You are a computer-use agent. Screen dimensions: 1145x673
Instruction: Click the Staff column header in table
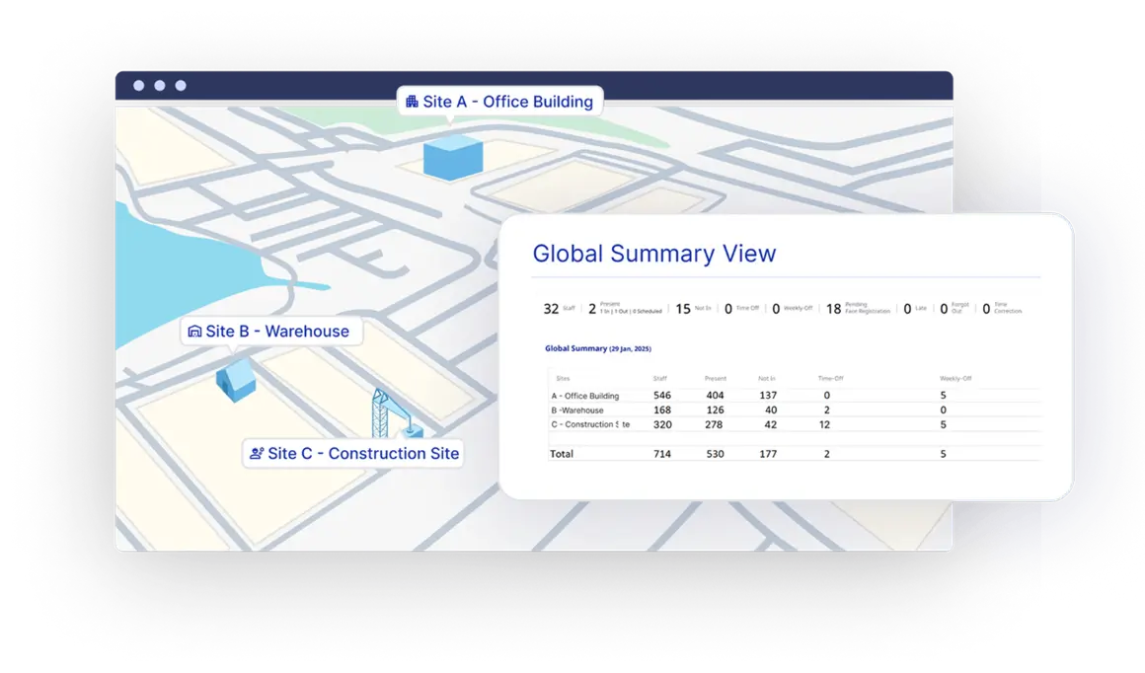(x=660, y=379)
